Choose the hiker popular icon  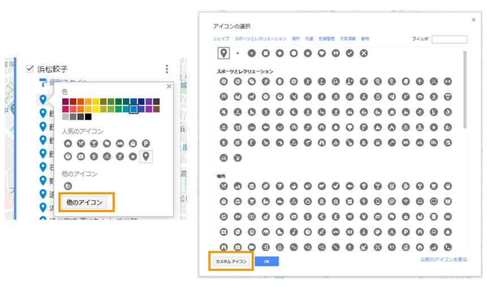(94, 156)
